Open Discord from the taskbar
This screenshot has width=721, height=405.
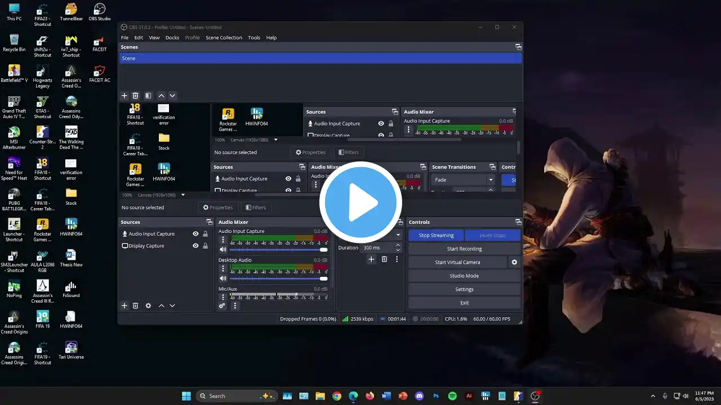pyautogui.click(x=419, y=396)
